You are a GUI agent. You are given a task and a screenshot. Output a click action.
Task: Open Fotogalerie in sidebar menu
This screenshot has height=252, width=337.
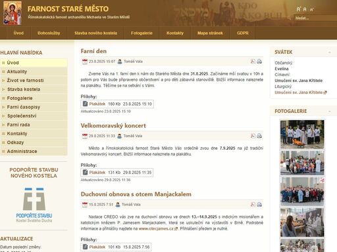pos(34,98)
